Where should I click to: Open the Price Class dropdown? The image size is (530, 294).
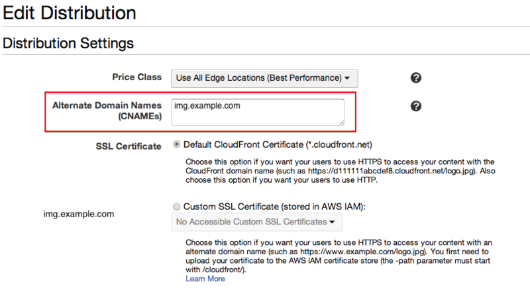click(x=264, y=78)
